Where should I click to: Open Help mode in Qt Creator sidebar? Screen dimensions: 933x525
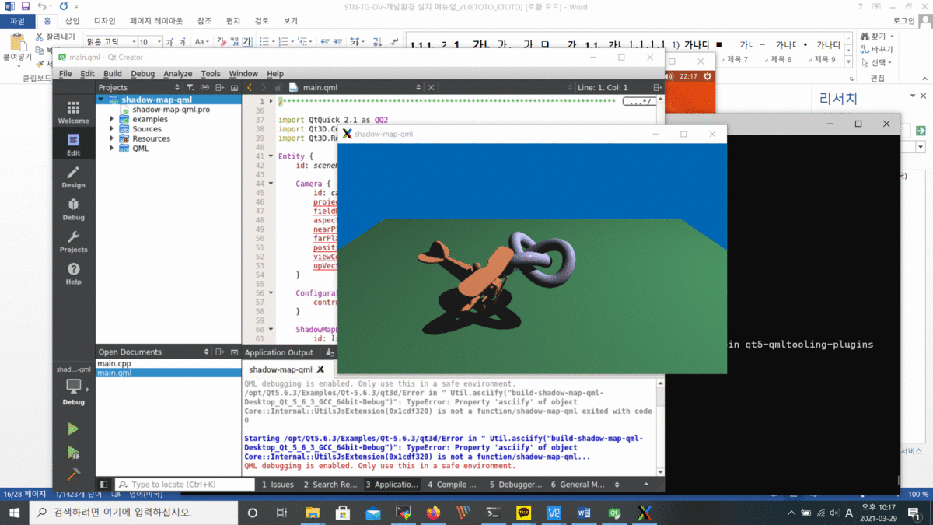(73, 273)
